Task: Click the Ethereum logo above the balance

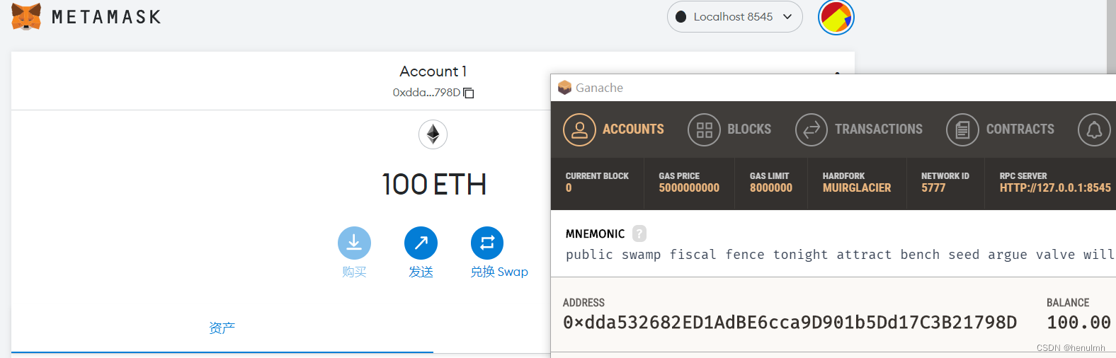Action: click(433, 134)
